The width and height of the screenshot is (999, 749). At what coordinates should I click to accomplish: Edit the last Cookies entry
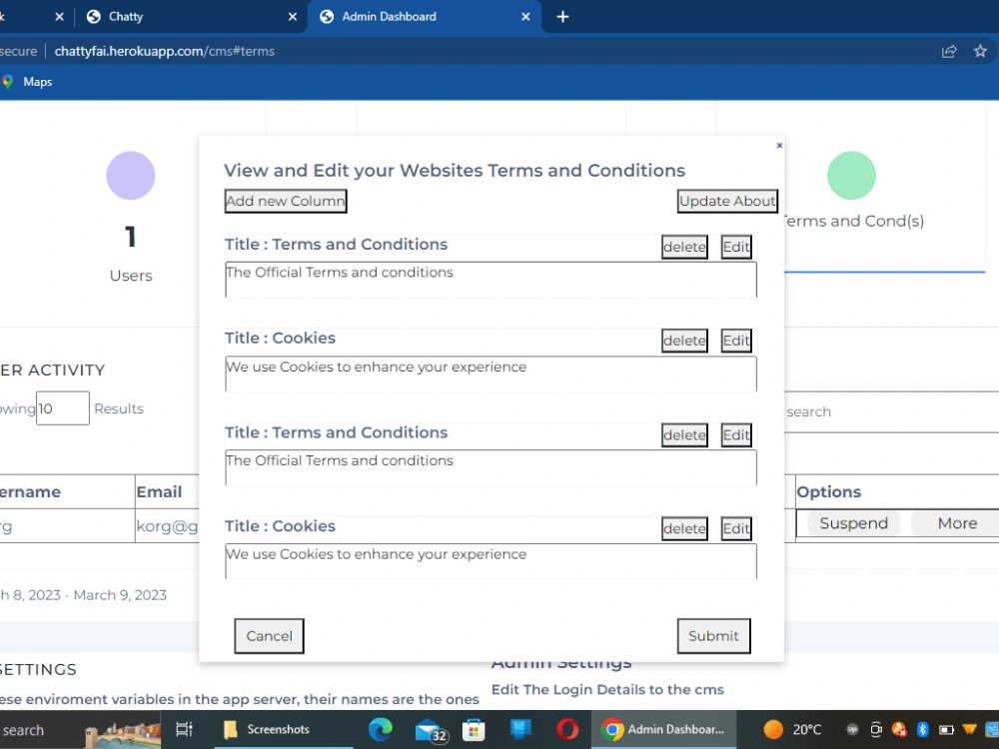736,528
